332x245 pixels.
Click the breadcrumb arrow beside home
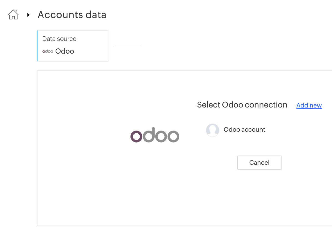(28, 15)
